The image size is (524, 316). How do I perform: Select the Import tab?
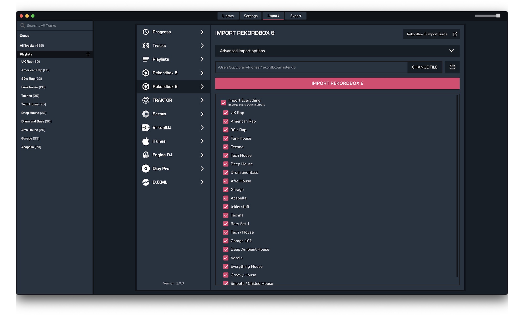click(273, 16)
